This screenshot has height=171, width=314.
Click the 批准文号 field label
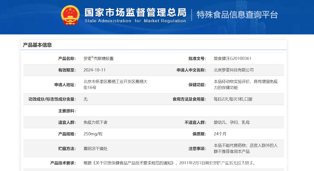(197, 59)
